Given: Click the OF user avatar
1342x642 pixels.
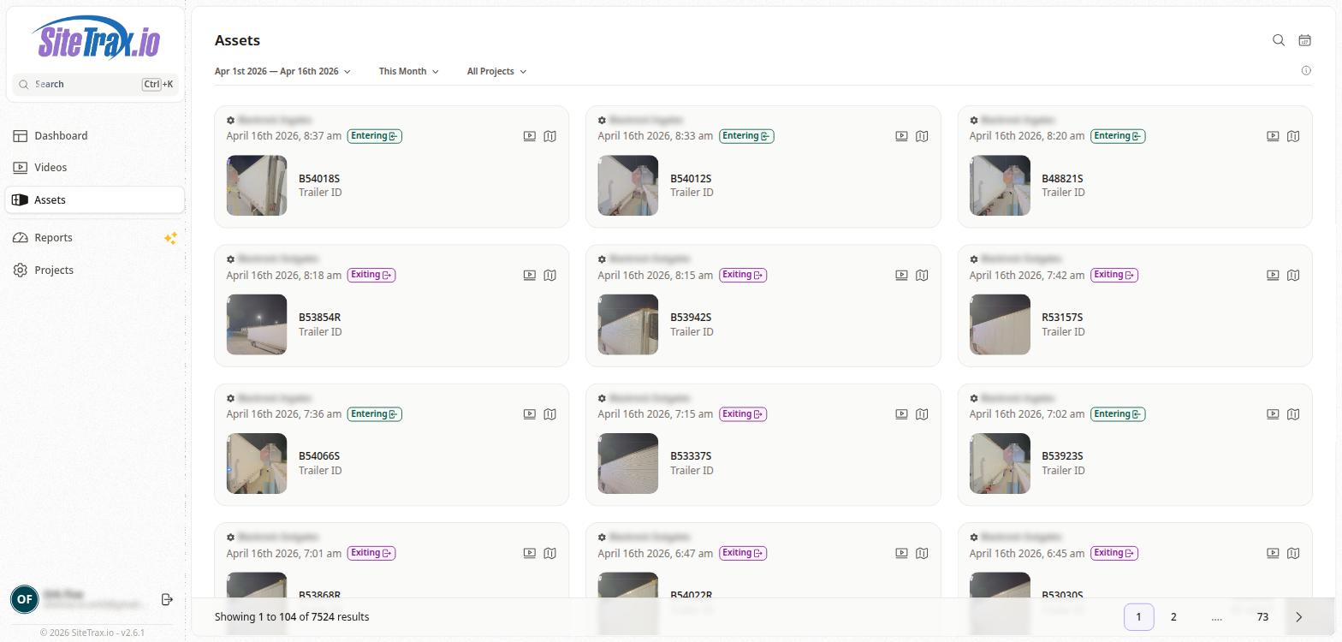Looking at the screenshot, I should [x=25, y=599].
